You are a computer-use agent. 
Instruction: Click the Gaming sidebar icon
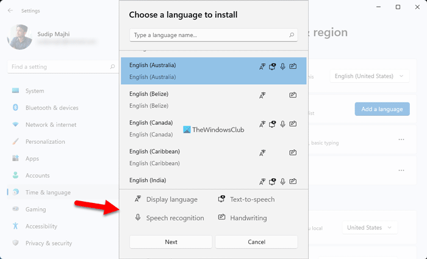click(15, 209)
